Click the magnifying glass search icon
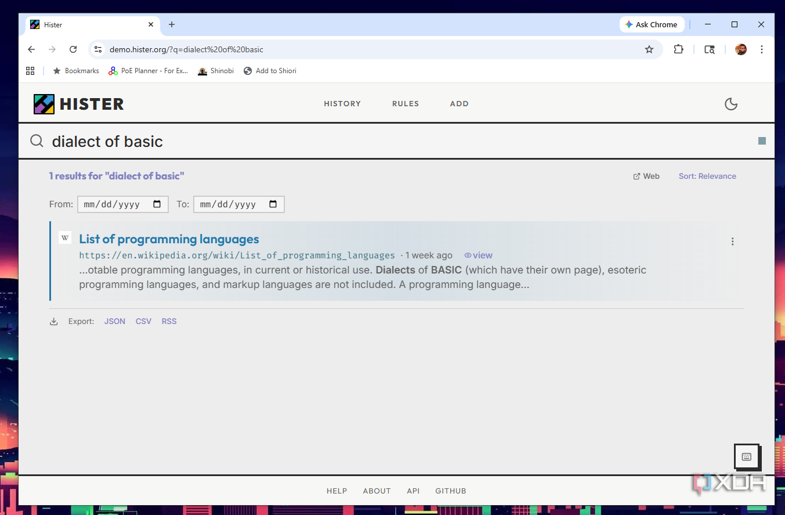The image size is (785, 515). click(x=37, y=141)
